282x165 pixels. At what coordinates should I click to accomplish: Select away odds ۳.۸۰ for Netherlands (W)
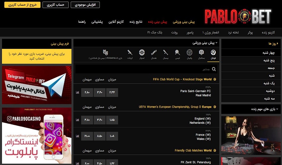pos(87,120)
